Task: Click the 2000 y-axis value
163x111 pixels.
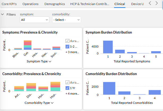Action: [95, 87]
